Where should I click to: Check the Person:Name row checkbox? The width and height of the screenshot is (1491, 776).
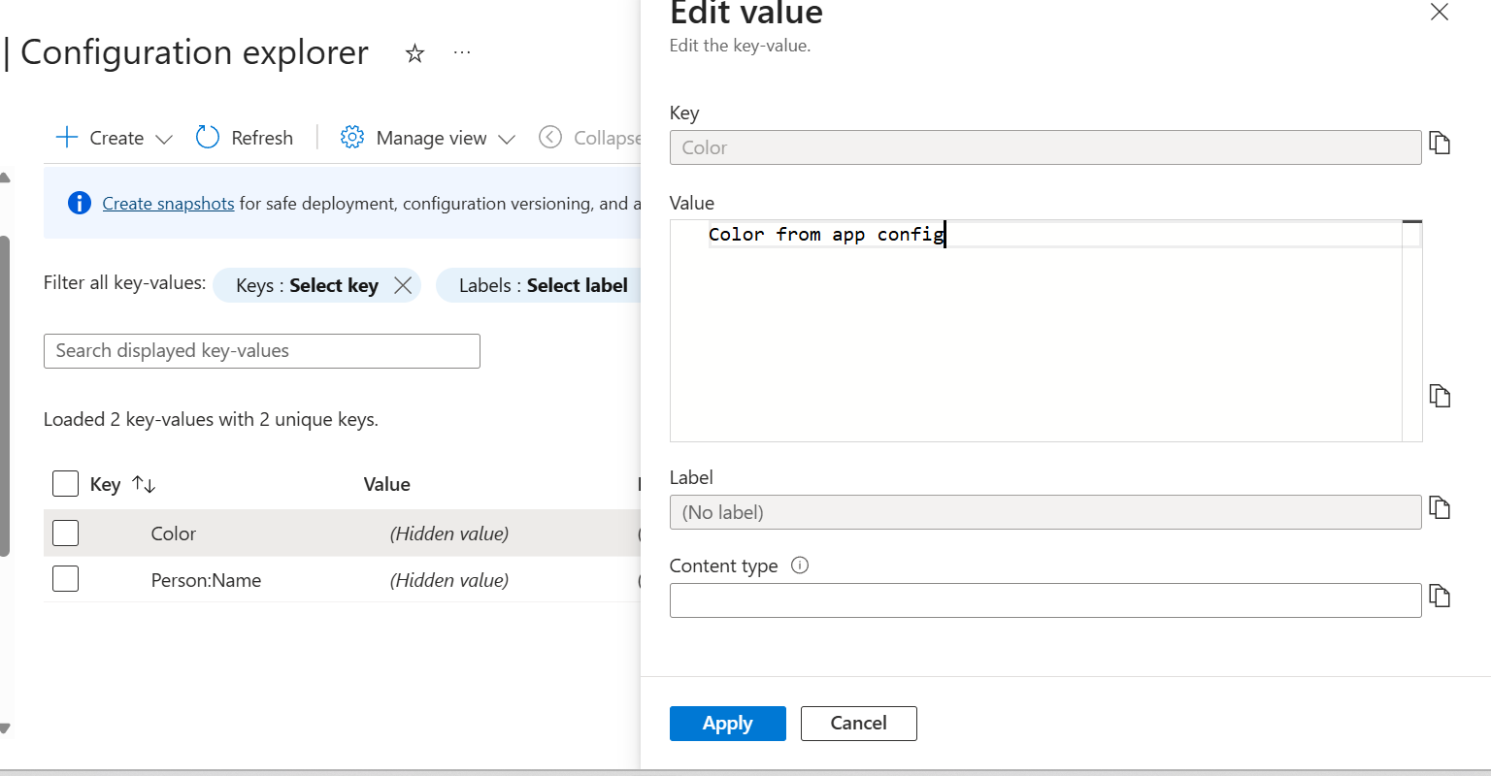tap(65, 579)
